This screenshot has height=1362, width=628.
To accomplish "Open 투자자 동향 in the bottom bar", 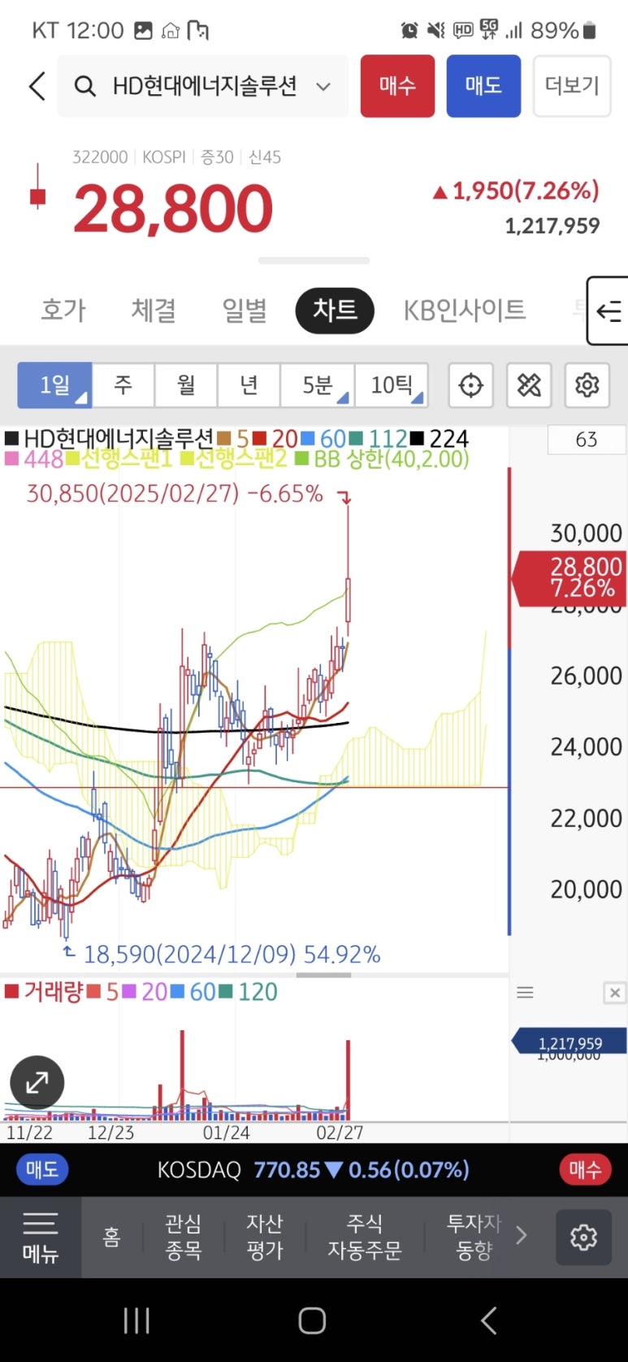I will 474,1237.
